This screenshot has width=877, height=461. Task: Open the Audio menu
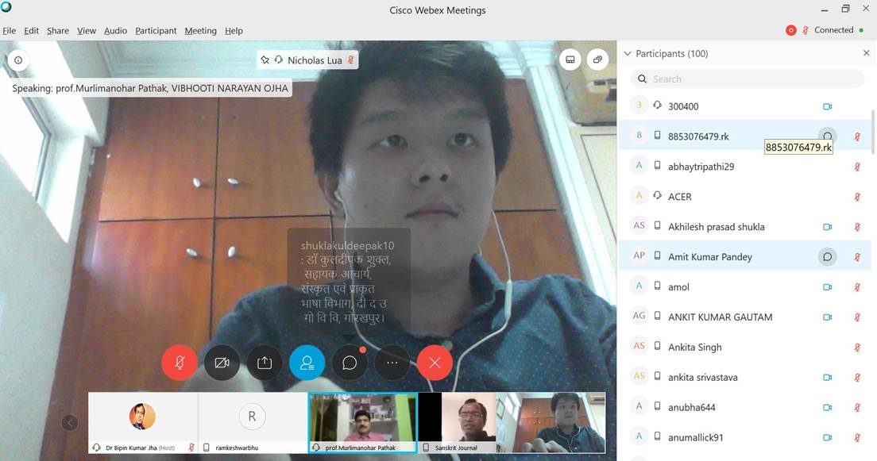(115, 31)
